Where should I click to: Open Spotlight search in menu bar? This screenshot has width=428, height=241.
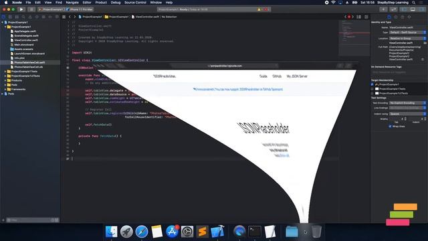413,3
